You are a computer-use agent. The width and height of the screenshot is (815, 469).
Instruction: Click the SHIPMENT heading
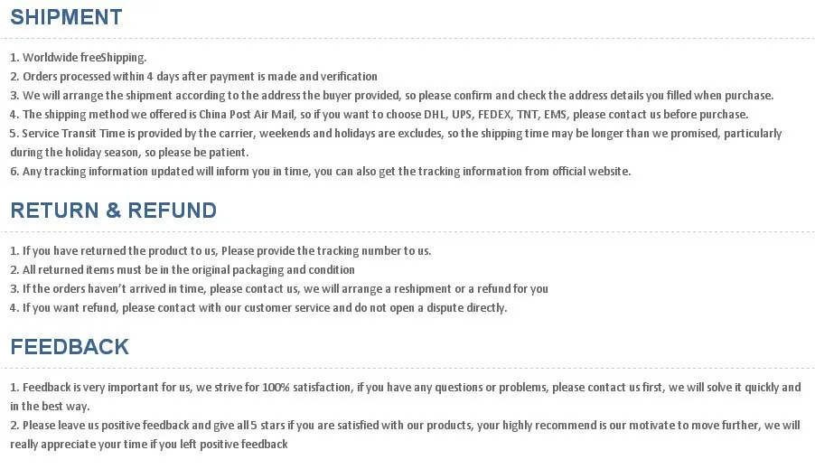[67, 17]
